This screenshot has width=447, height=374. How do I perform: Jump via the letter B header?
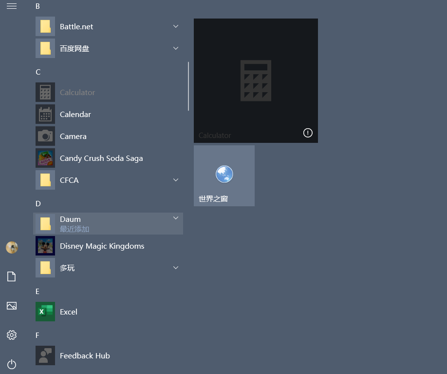37,6
